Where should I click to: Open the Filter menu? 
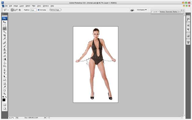pos(34,6)
